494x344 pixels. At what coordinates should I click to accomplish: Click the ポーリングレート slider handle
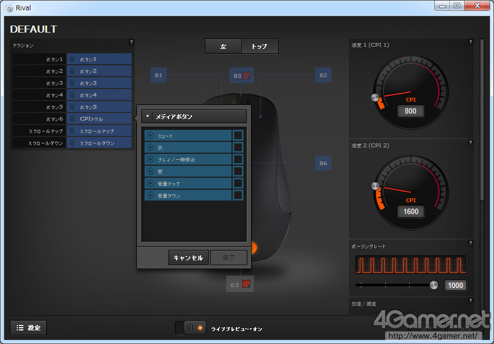pyautogui.click(x=434, y=285)
